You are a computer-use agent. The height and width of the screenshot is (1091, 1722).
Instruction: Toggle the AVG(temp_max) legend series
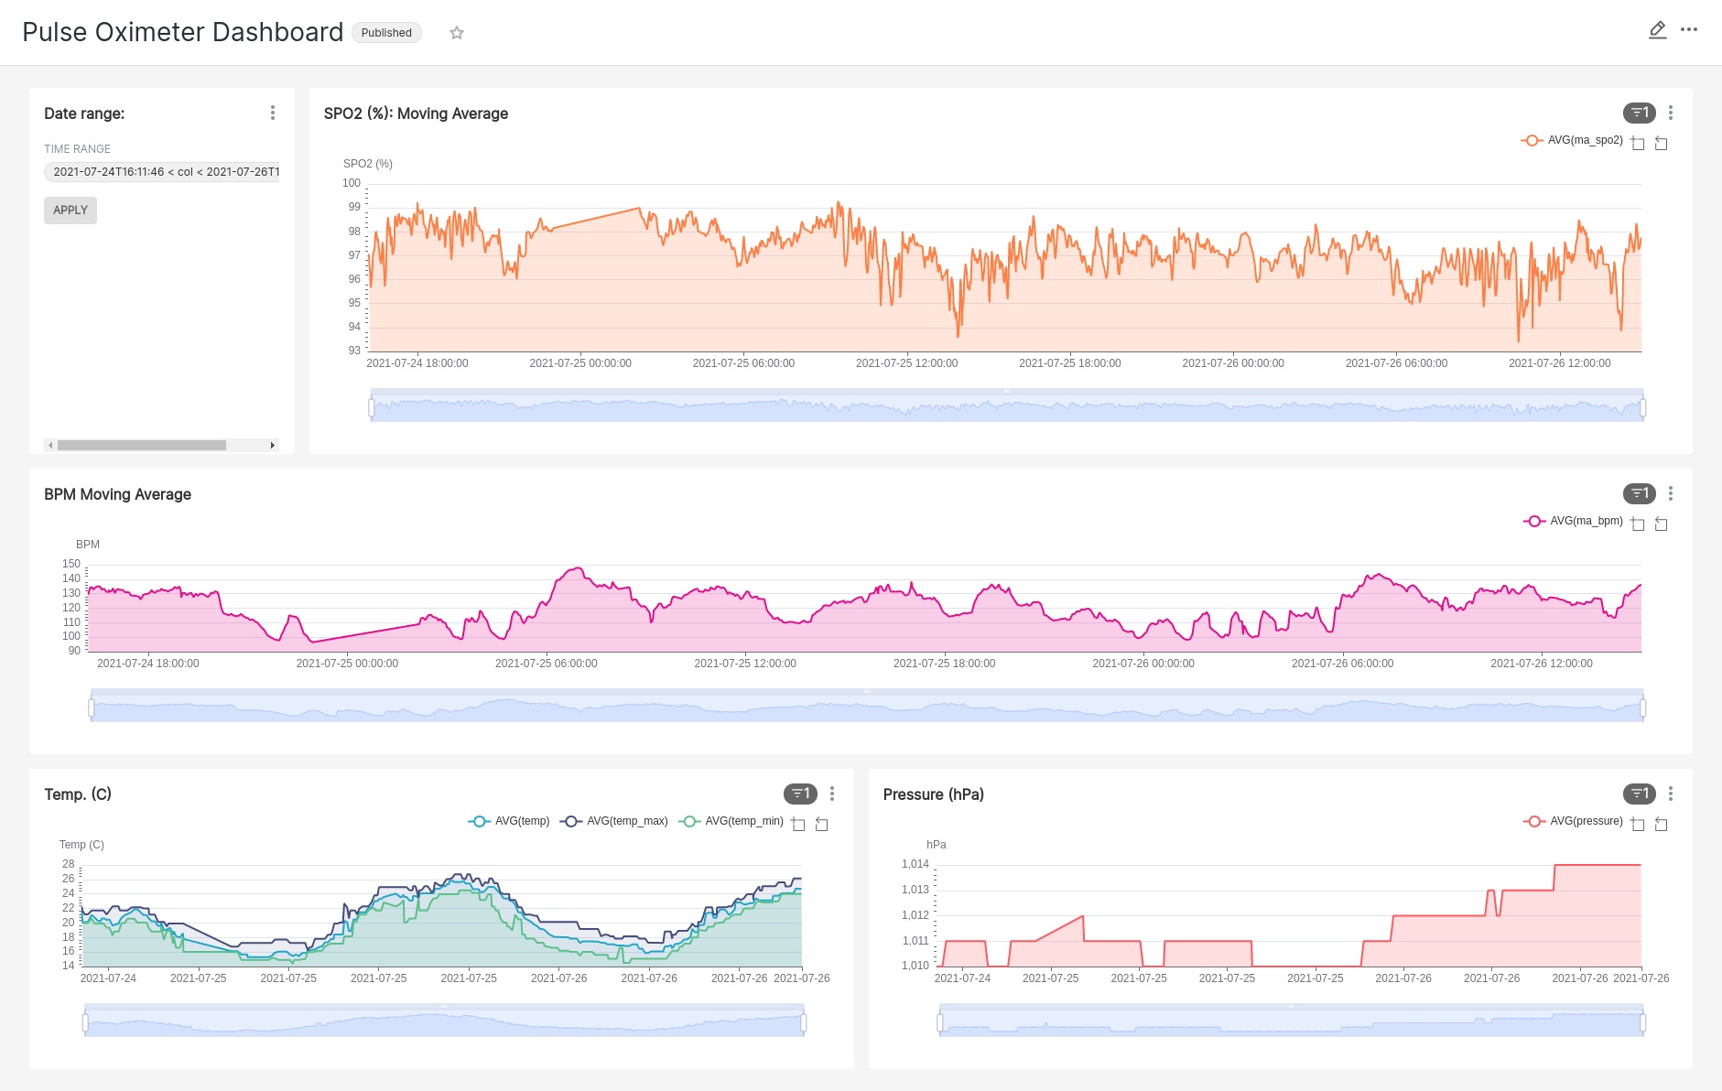(614, 821)
